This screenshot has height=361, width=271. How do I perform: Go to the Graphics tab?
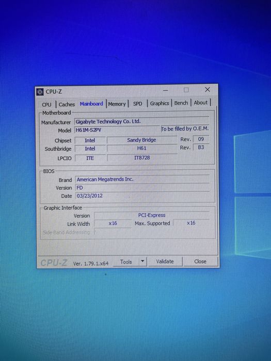[x=160, y=103]
